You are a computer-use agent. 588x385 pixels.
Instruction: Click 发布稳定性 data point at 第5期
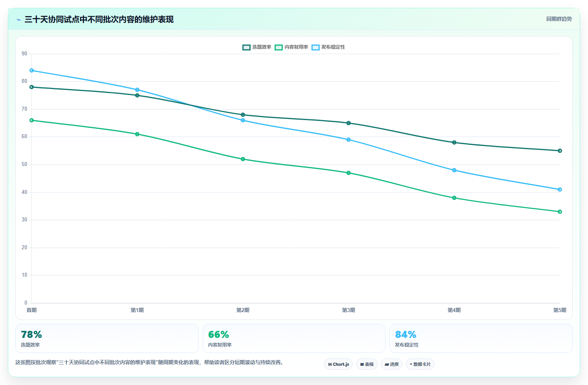(560, 190)
